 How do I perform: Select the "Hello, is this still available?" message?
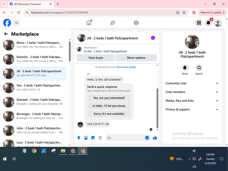tap(104, 79)
